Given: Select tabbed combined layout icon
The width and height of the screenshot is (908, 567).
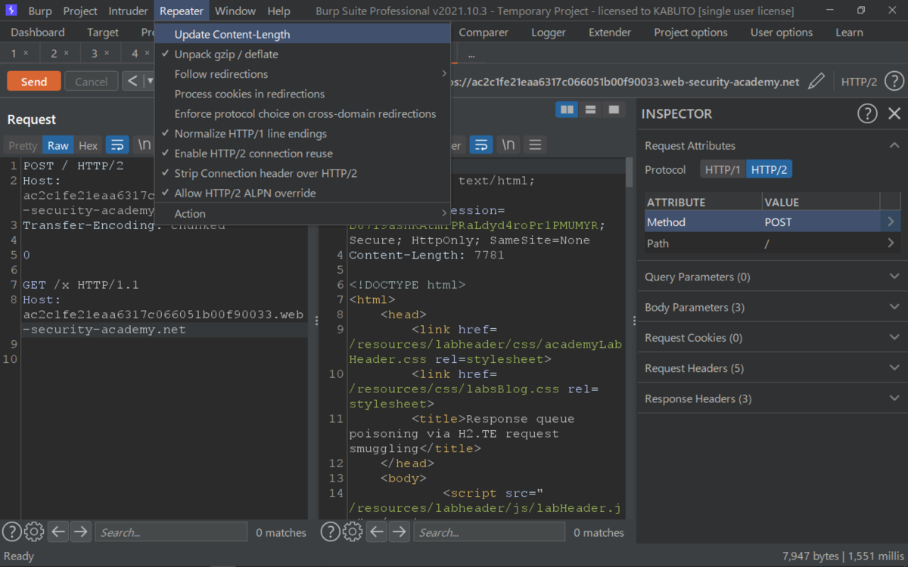Looking at the screenshot, I should (x=614, y=110).
